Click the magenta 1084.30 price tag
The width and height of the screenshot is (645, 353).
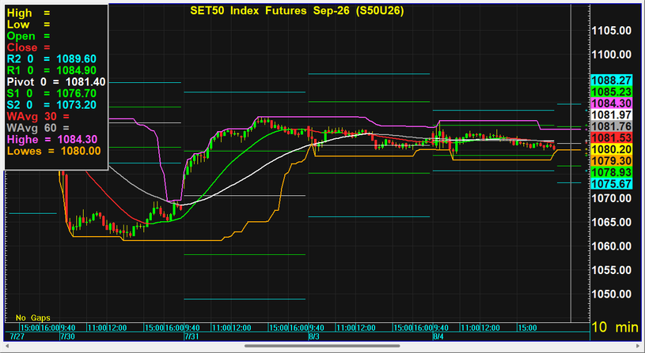tap(611, 103)
